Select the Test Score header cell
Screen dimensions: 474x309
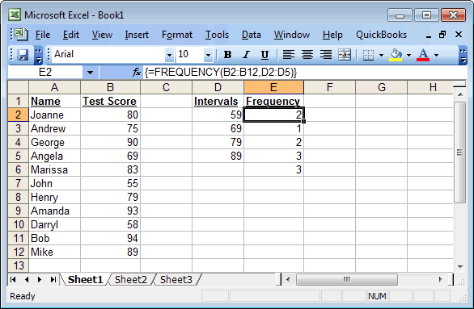[x=110, y=101]
